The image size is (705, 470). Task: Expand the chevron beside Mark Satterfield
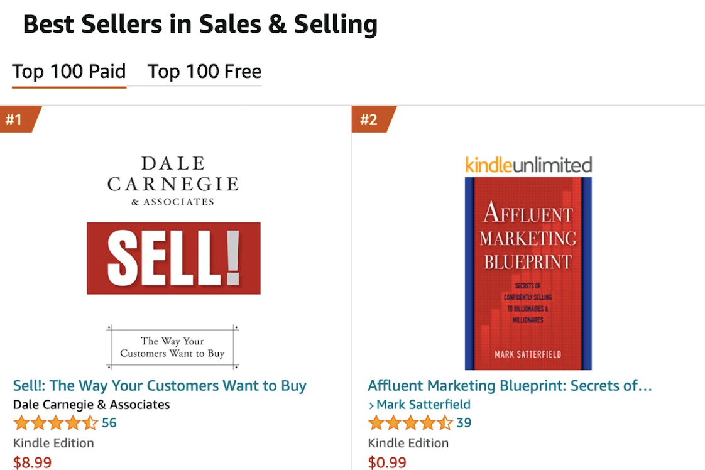click(371, 405)
